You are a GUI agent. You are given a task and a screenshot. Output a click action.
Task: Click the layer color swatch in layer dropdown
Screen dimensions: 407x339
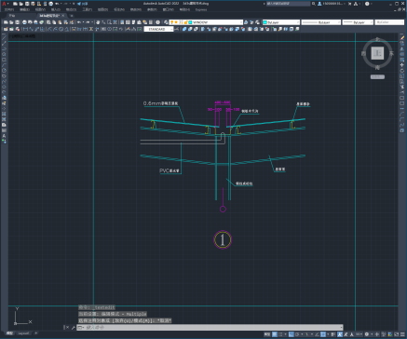pos(190,22)
